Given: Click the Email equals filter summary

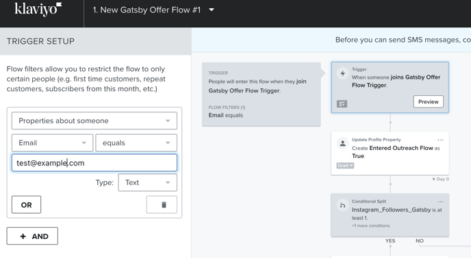Looking at the screenshot, I should pos(226,116).
